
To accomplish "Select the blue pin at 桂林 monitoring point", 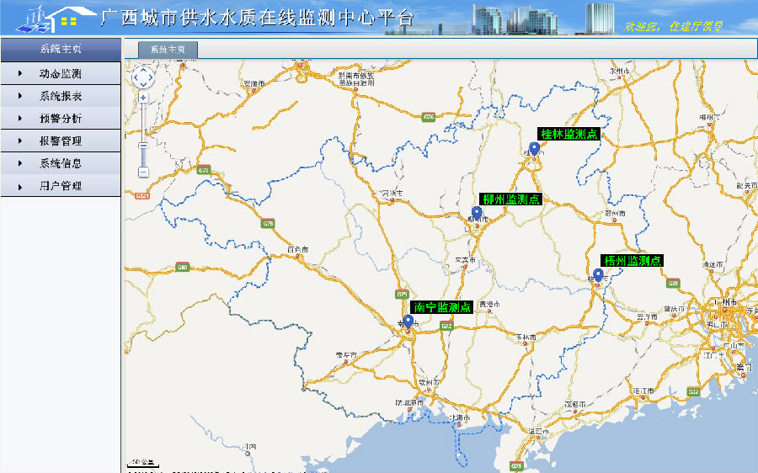I will 534,150.
